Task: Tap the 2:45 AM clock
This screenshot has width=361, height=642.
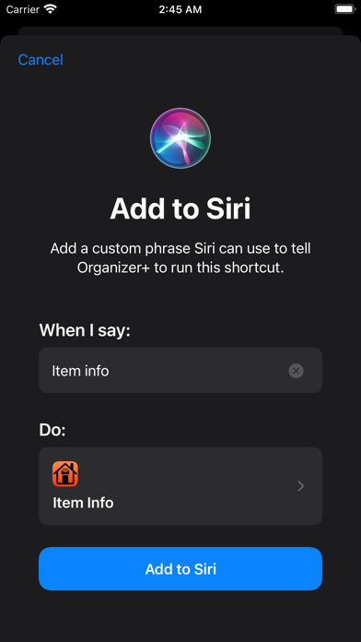Action: 180,9
